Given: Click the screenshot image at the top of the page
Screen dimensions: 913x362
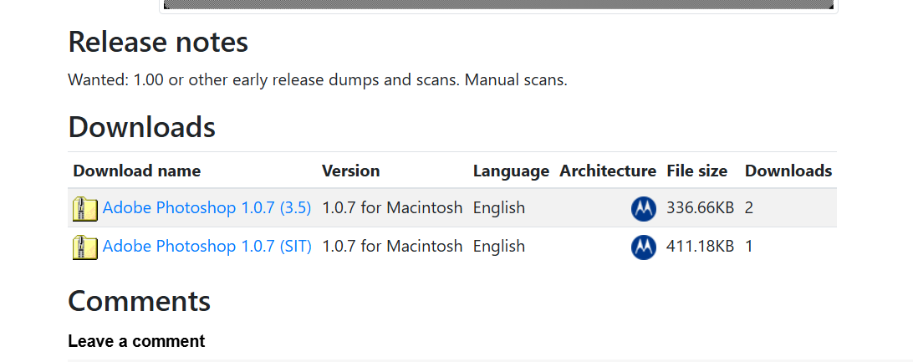Looking at the screenshot, I should point(498,5).
